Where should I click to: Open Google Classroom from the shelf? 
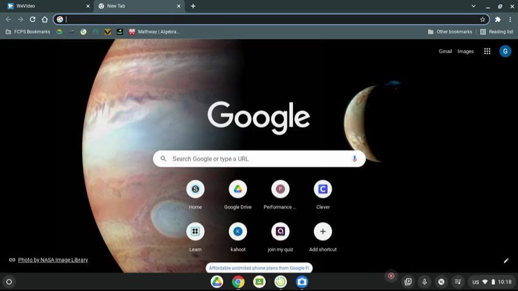click(x=260, y=282)
